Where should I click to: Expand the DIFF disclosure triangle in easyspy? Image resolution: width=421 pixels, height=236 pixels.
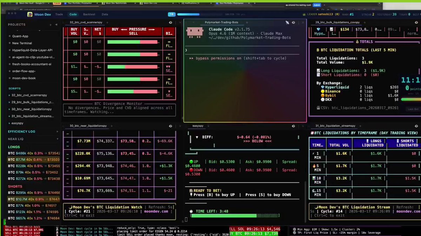click(x=197, y=137)
